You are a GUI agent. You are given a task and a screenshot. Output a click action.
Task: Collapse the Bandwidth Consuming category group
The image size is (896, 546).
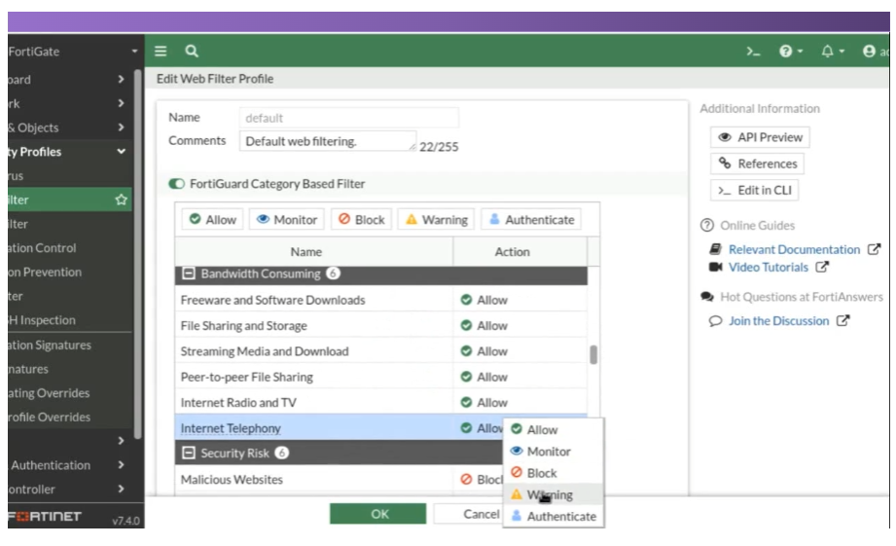[x=188, y=273]
